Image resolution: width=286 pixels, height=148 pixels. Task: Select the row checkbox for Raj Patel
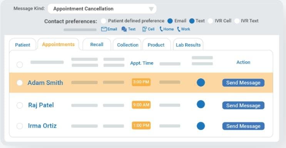pyautogui.click(x=20, y=105)
